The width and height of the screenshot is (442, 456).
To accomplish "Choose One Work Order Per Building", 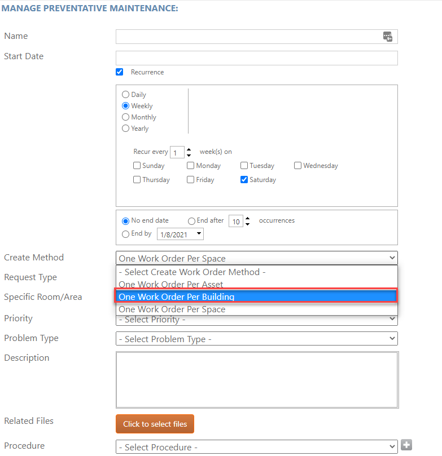I will [x=256, y=296].
